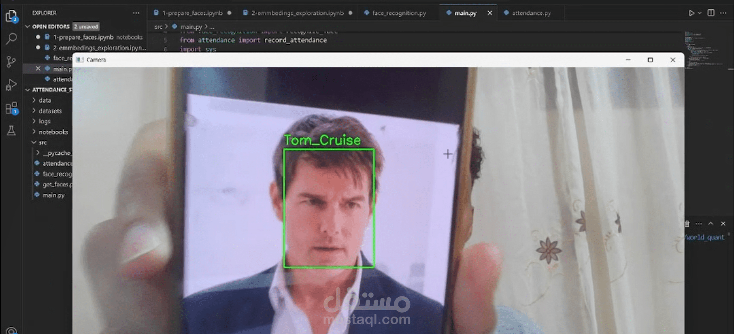Open terminal panel more actions ellipsis

698,223
